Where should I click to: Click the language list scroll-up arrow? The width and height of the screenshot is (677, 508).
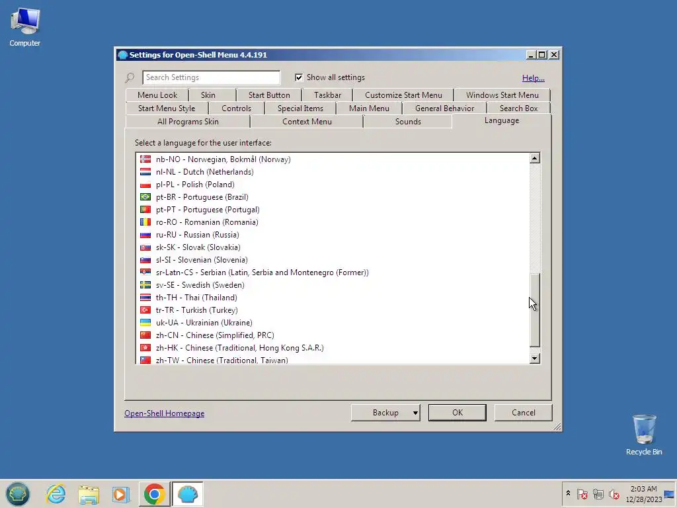pos(534,158)
